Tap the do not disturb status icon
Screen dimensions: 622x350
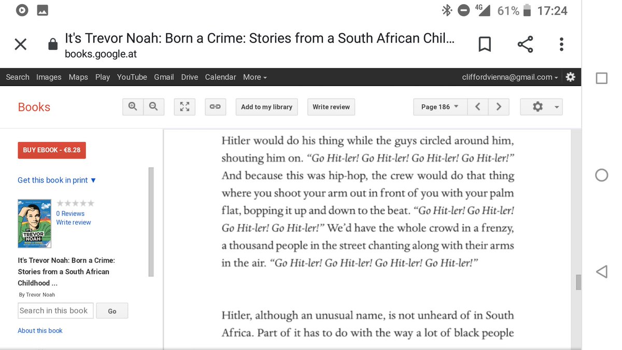tap(464, 10)
